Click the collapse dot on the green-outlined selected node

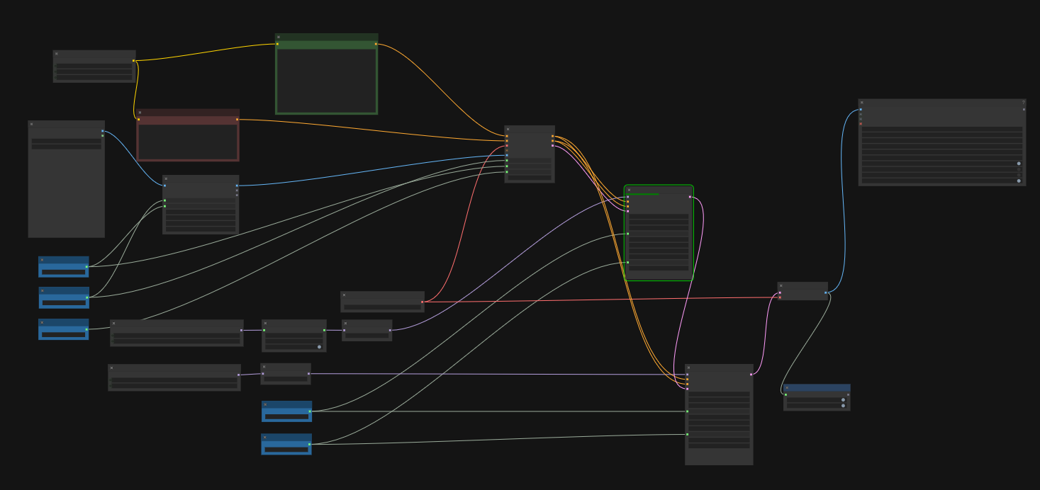click(x=630, y=190)
